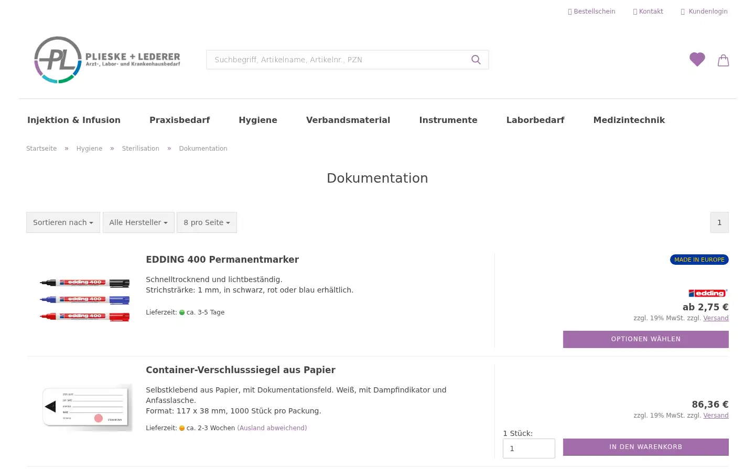This screenshot has height=471, width=755.
Task: Click the Dokumentation page heading
Action: [377, 178]
